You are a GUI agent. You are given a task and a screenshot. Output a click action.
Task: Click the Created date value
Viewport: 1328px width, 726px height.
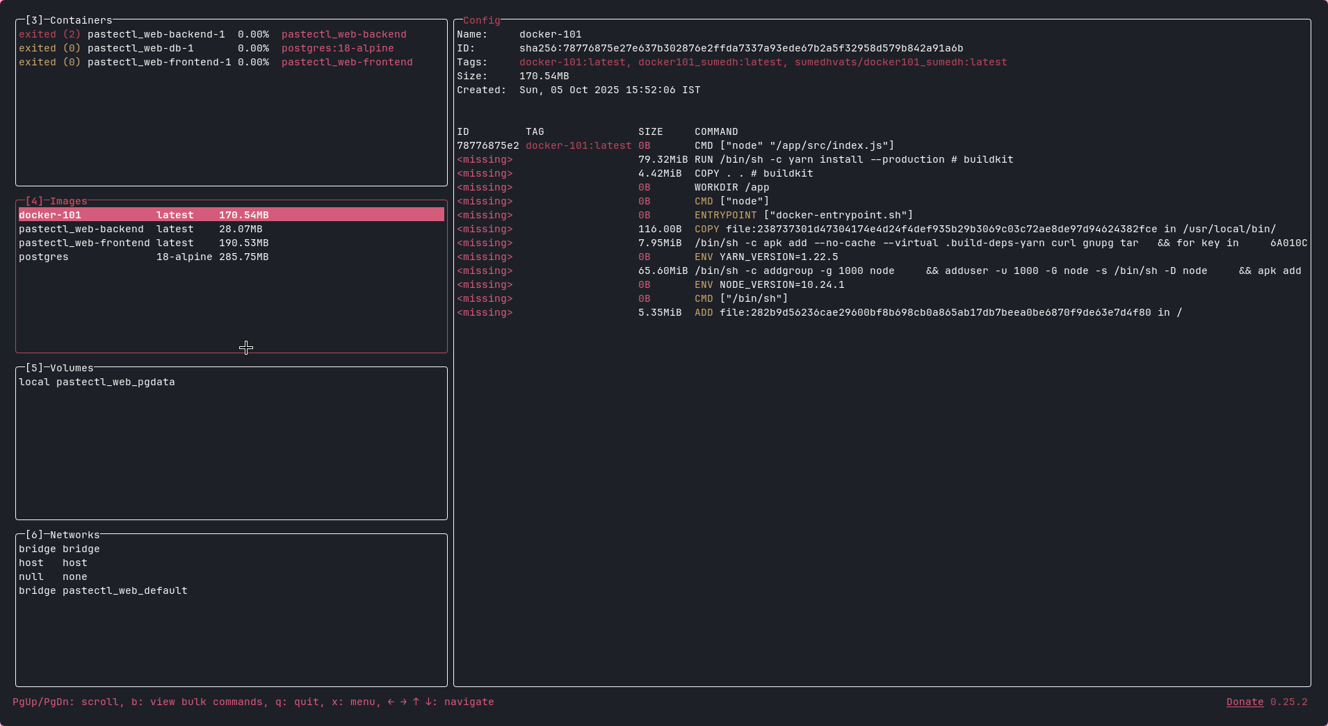click(610, 90)
